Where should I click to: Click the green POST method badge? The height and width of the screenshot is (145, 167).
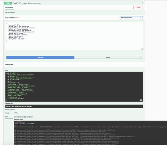[8, 3]
